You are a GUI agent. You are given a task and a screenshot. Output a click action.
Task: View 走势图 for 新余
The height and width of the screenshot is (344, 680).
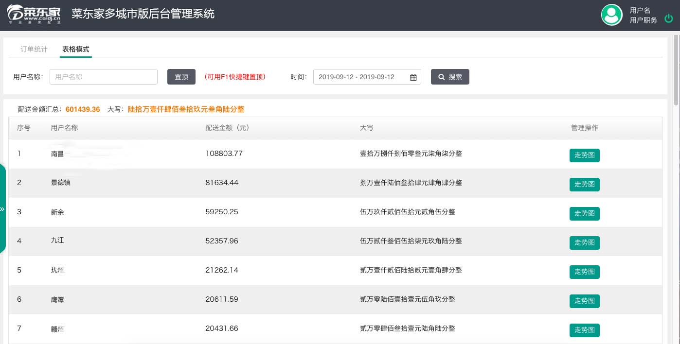[x=584, y=214]
